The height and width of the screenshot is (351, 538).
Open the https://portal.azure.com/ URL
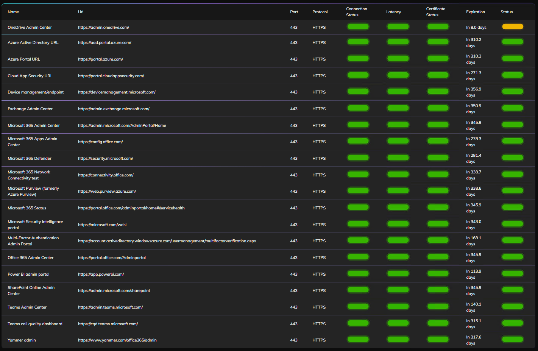tap(101, 59)
